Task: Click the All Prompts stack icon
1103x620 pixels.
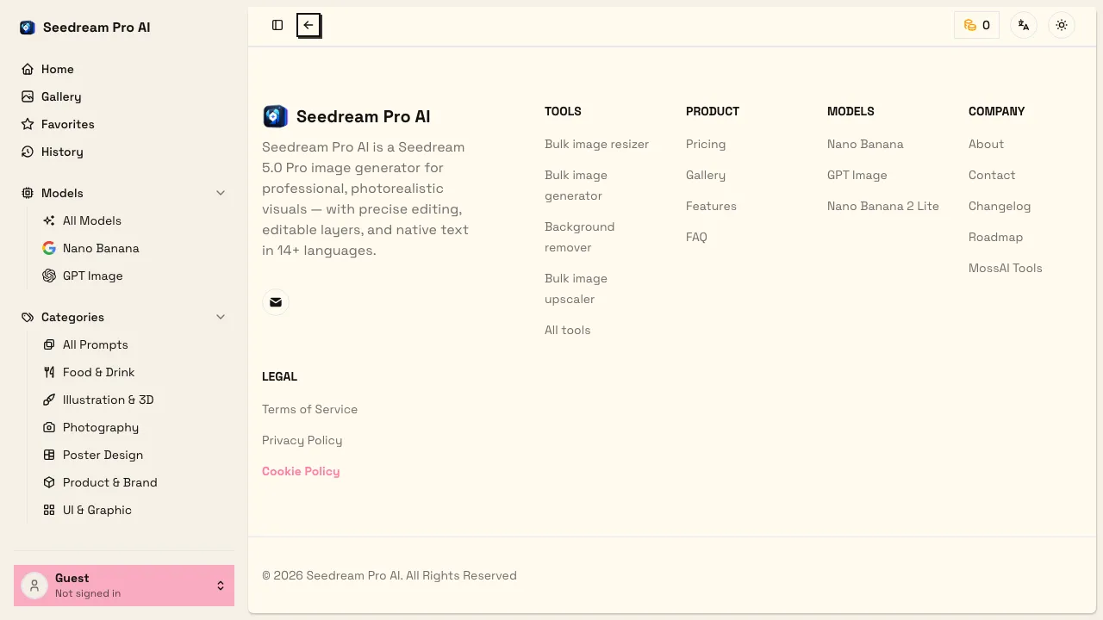Action: click(x=49, y=344)
